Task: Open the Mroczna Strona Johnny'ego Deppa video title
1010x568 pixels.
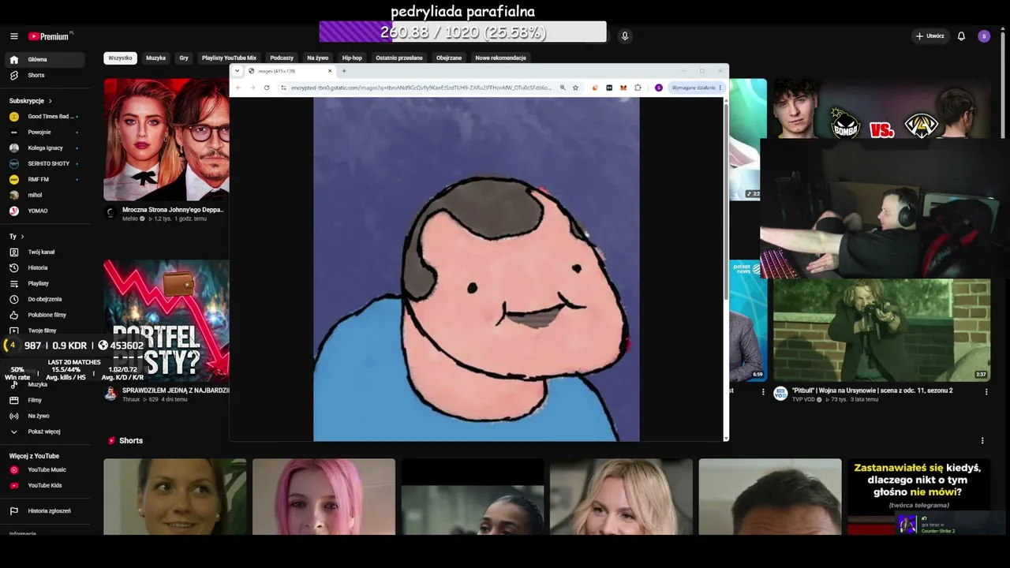Action: 173,210
